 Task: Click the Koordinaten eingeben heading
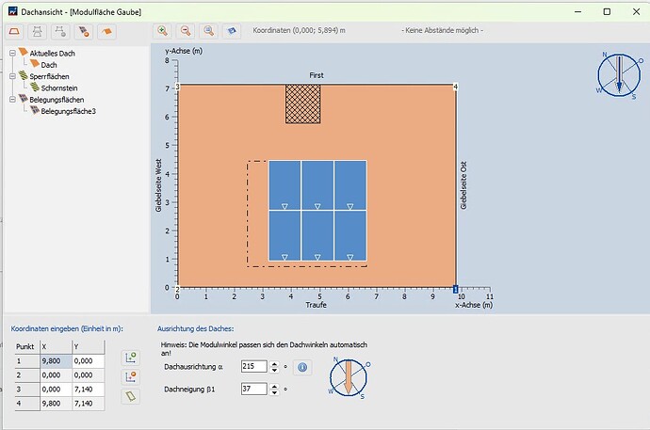[67, 329]
